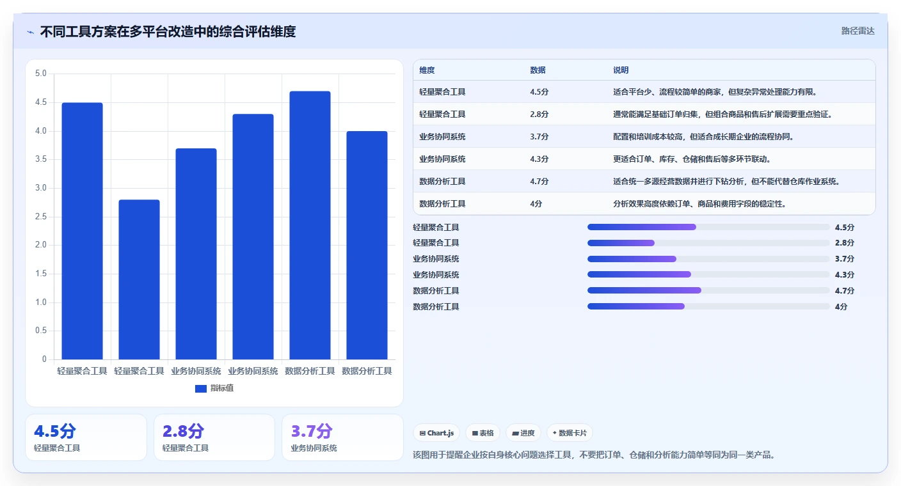Click the progress bar valued 4.5分
This screenshot has width=901, height=486.
point(708,227)
